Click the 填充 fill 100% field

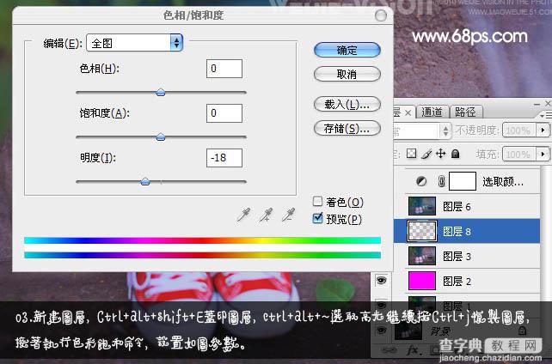coord(519,154)
